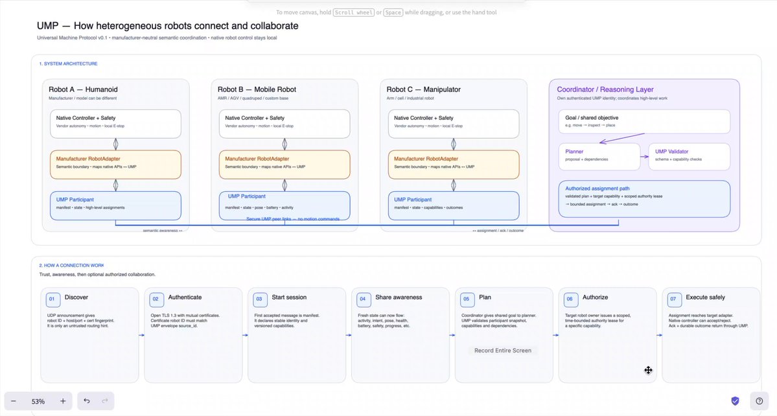
Task: Click the 'Authorize' step title
Action: (x=595, y=297)
